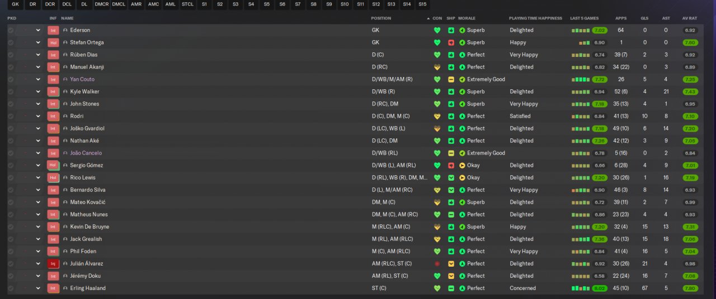Viewport: 716px width, 299px height.
Task: Toggle the picked checkmark for Ederson
Action: point(11,30)
